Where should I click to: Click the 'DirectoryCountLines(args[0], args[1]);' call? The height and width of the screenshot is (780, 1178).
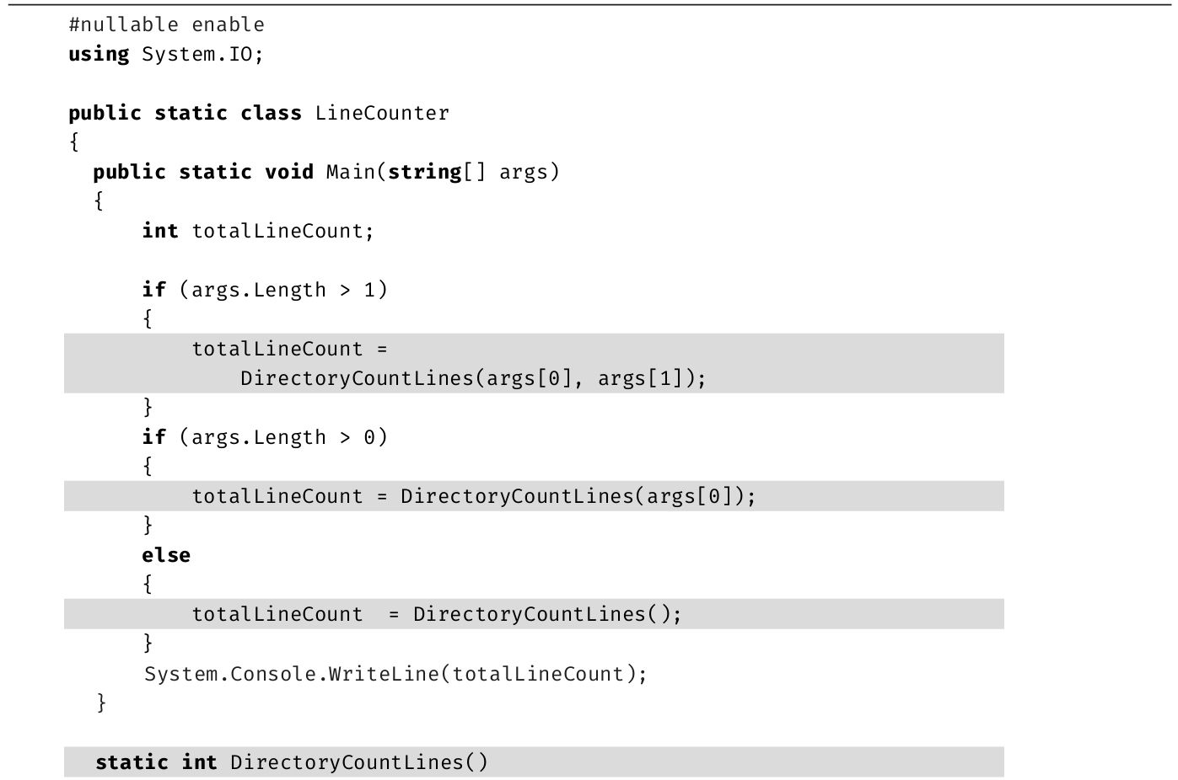pos(473,379)
